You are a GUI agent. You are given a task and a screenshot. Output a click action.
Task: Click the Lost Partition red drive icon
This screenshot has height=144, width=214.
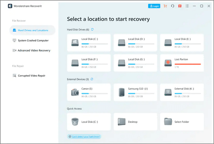(168, 63)
